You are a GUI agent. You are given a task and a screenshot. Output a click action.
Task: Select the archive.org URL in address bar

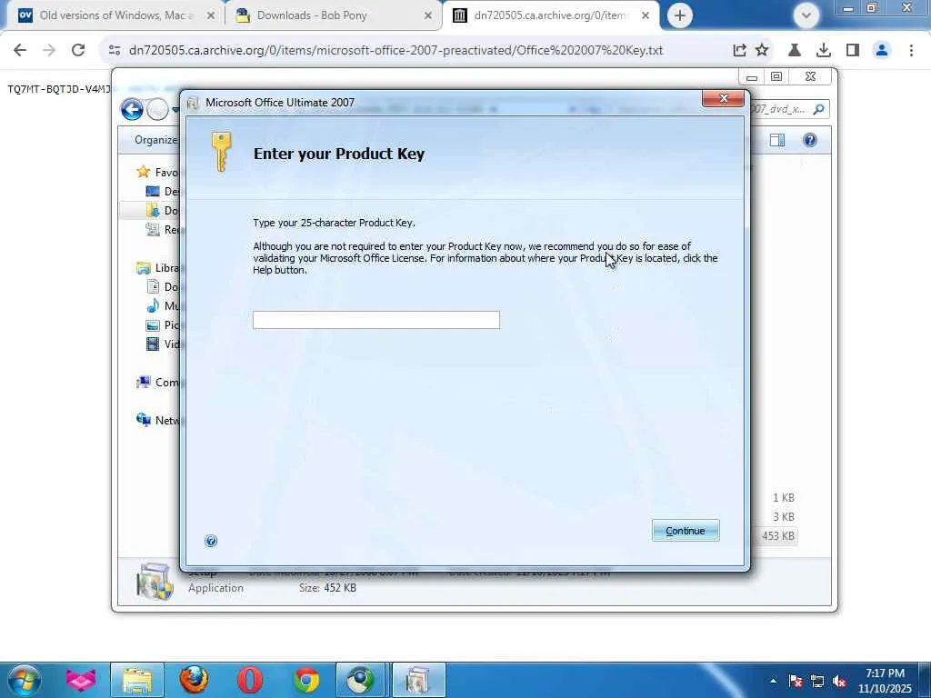[395, 51]
